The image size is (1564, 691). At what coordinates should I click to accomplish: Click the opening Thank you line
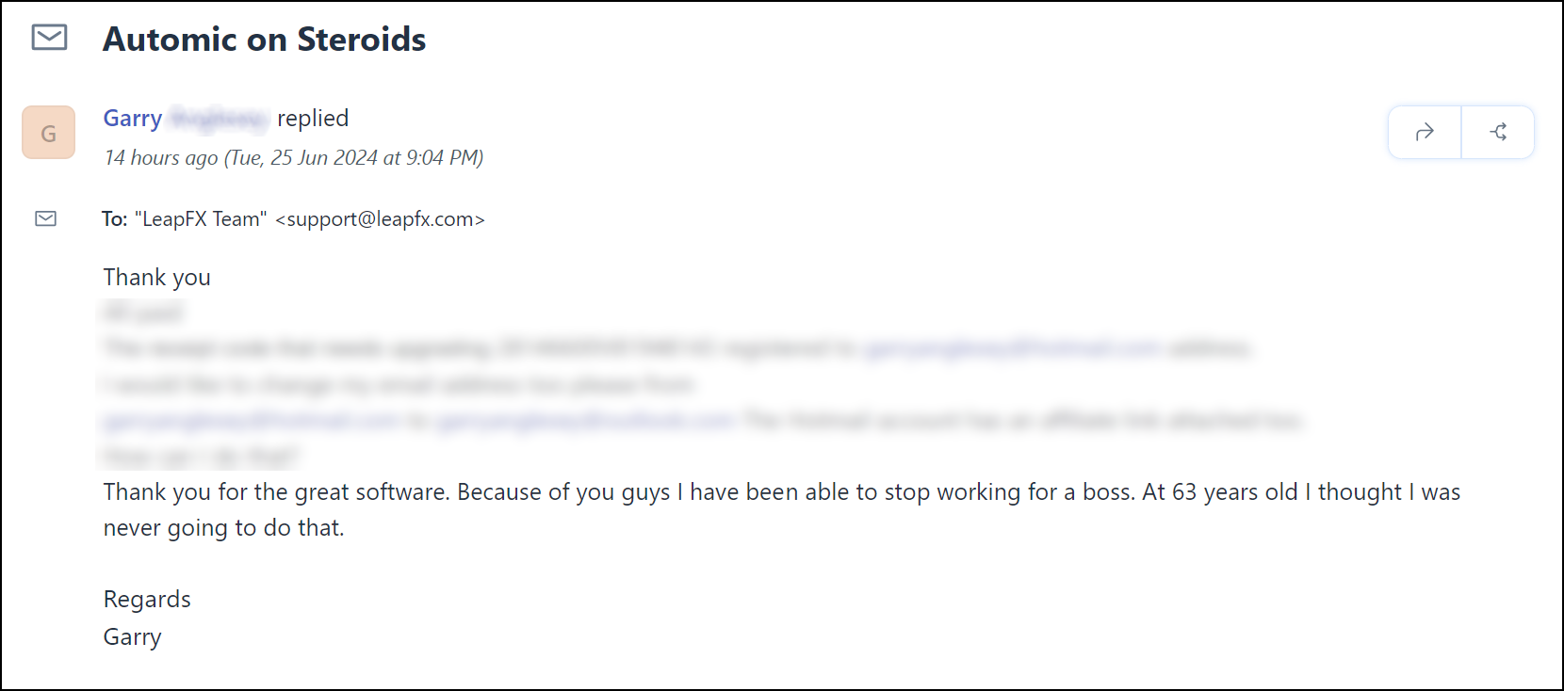tap(157, 278)
